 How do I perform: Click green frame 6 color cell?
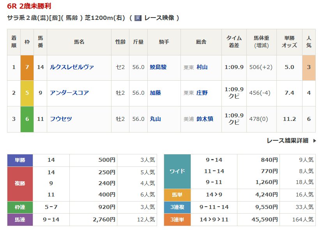(x=27, y=119)
